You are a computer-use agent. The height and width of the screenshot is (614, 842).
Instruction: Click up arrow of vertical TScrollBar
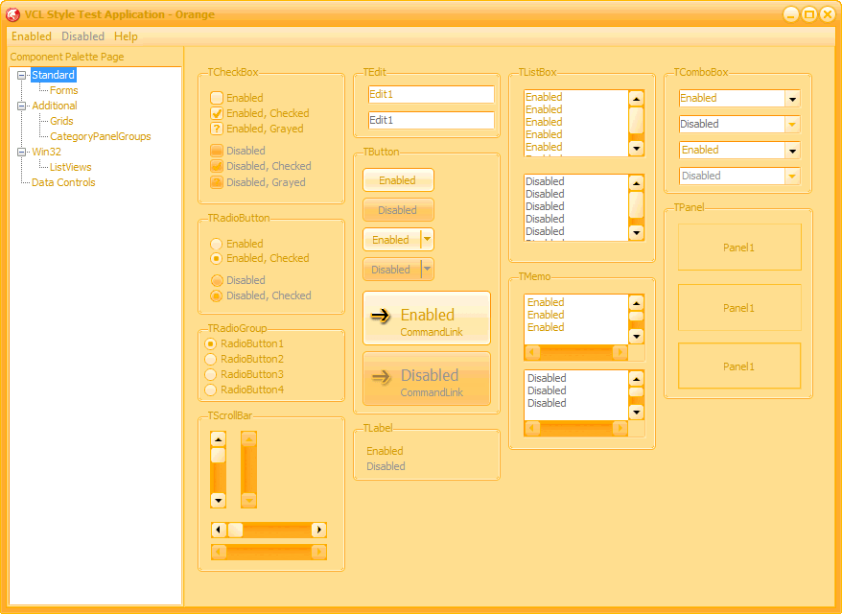pos(218,439)
